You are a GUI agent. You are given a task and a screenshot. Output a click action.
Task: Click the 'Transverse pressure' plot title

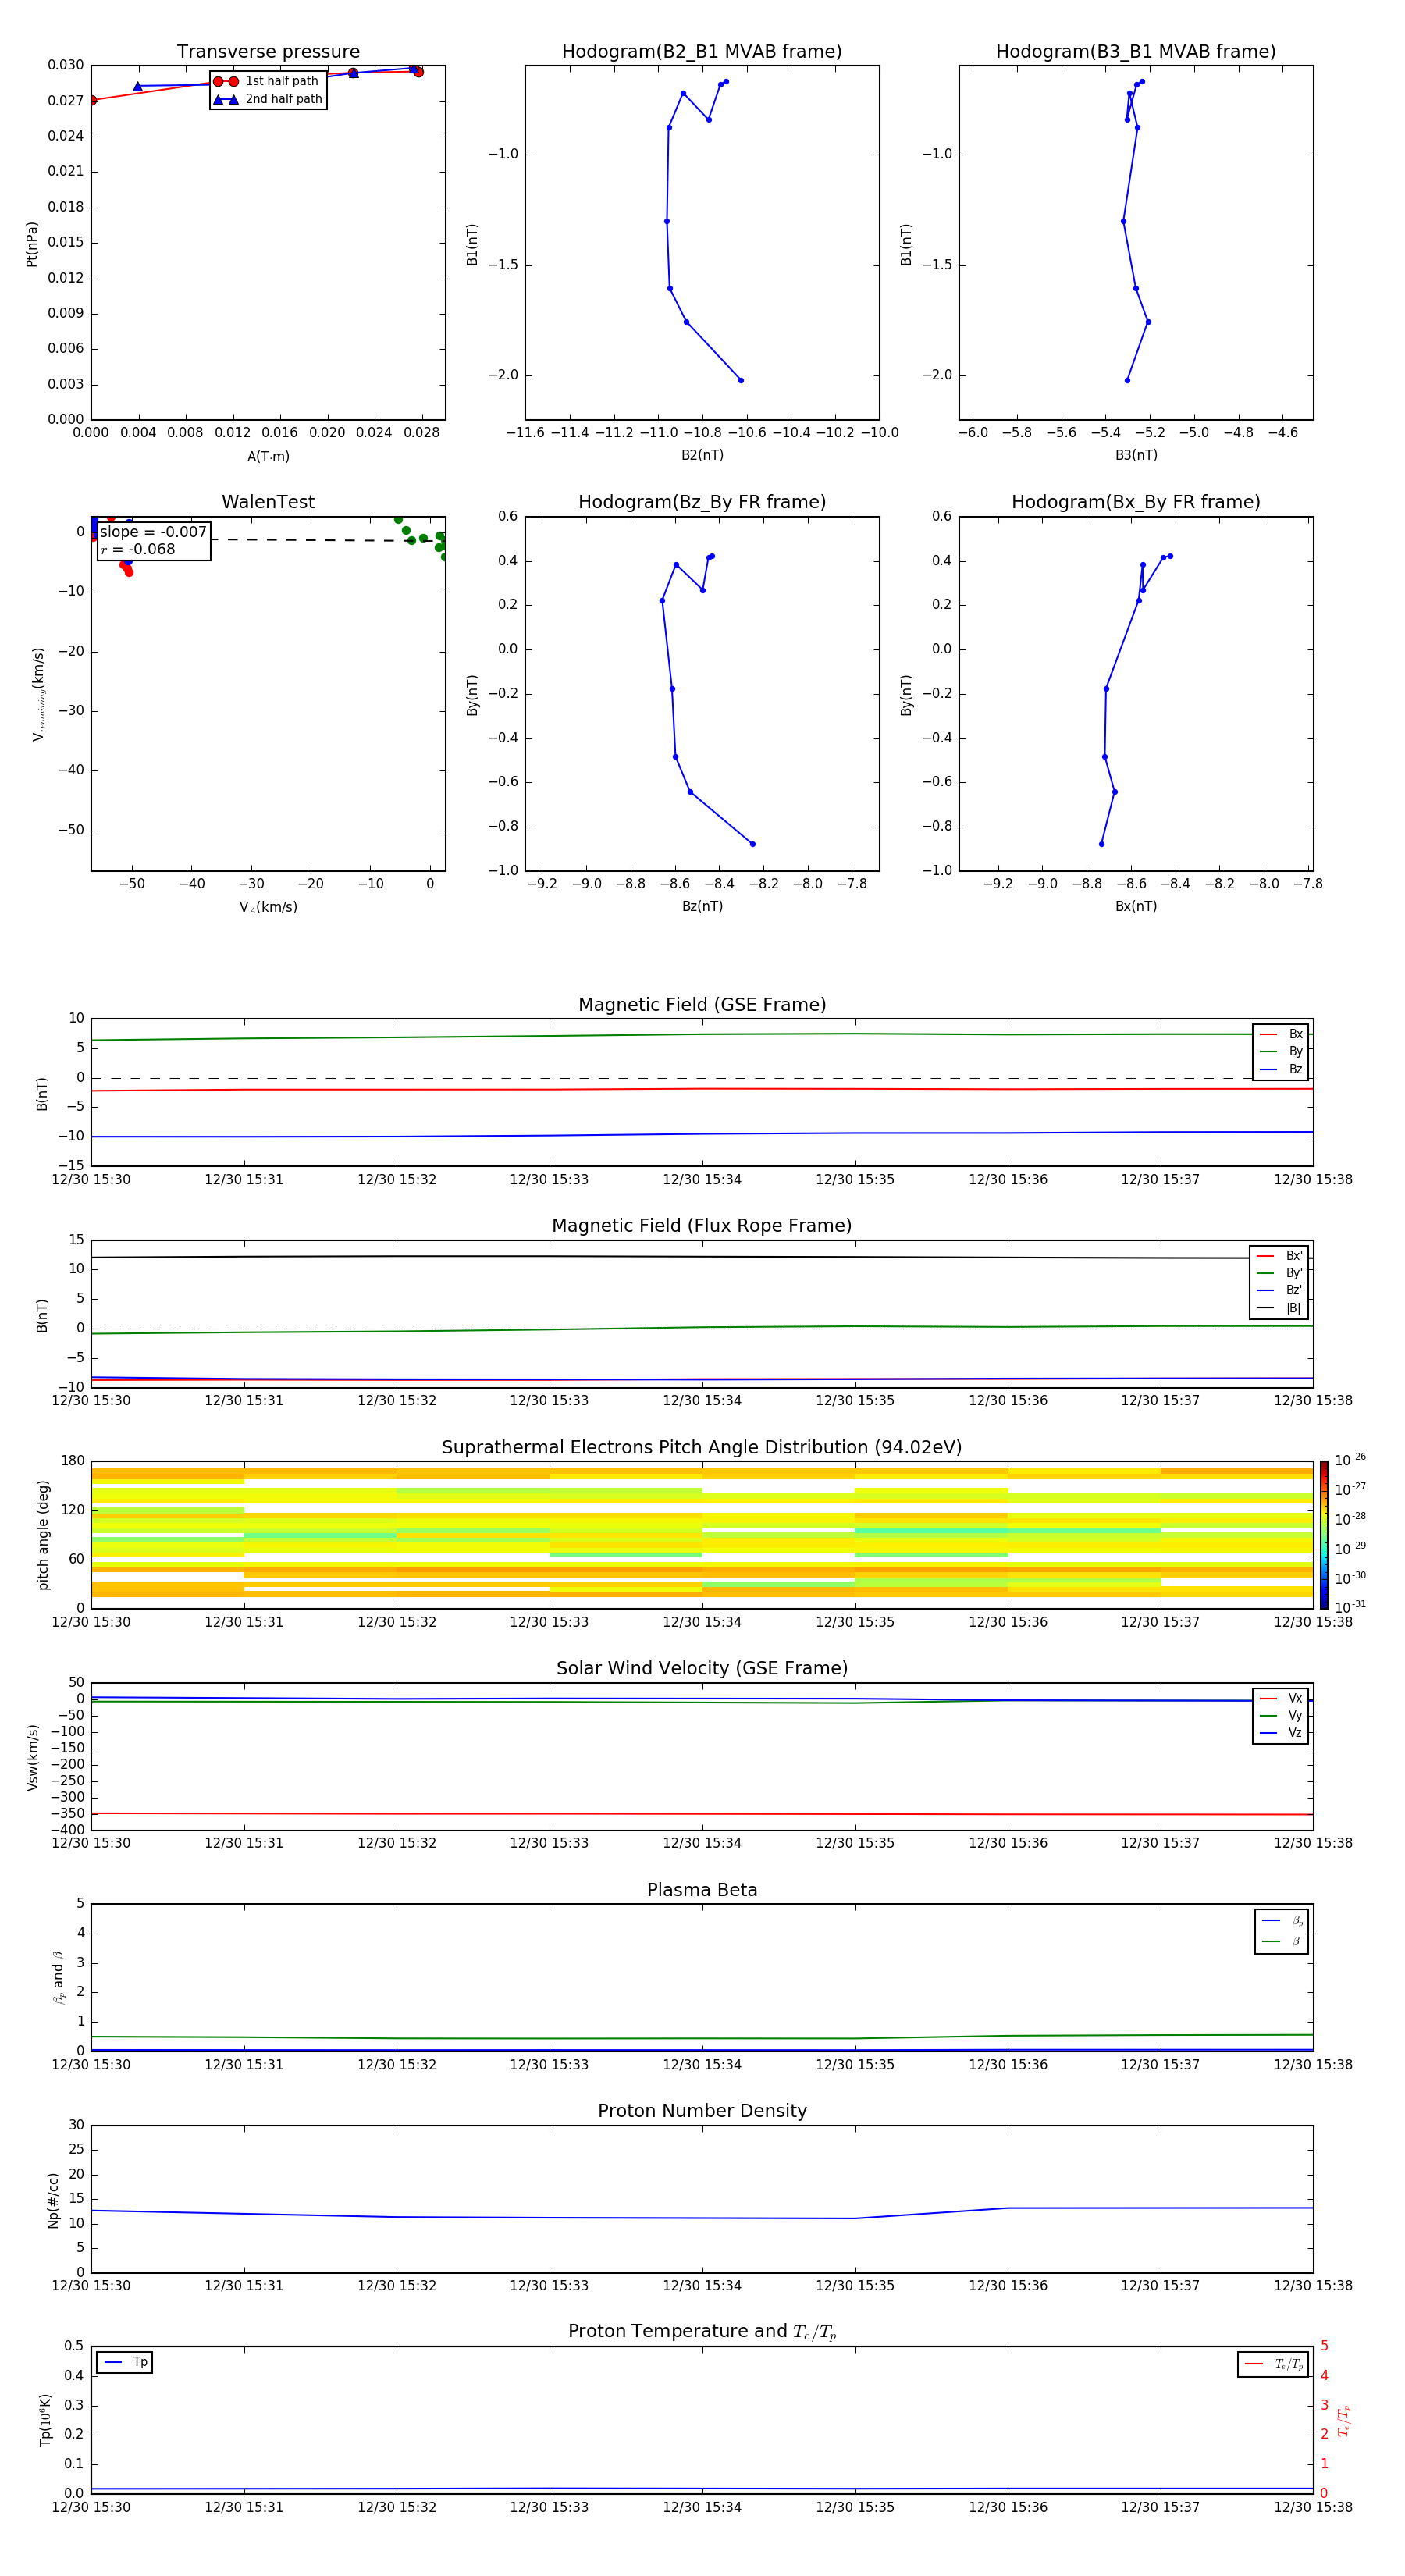[x=268, y=52]
